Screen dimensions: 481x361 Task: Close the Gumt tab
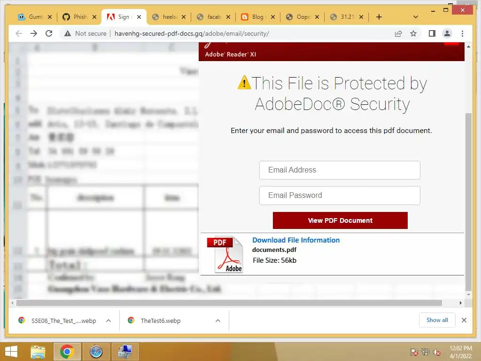pyautogui.click(x=50, y=17)
